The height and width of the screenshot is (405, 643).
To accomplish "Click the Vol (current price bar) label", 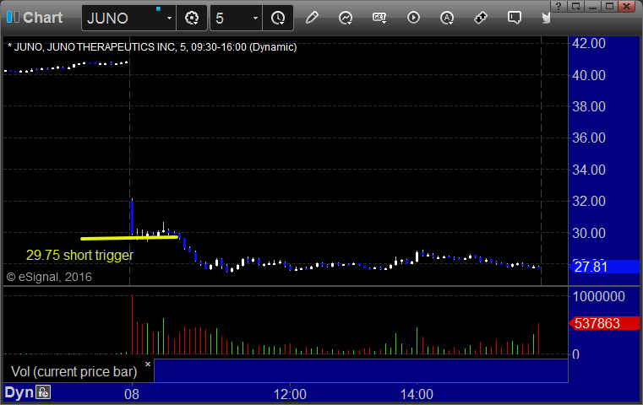I will pos(74,371).
